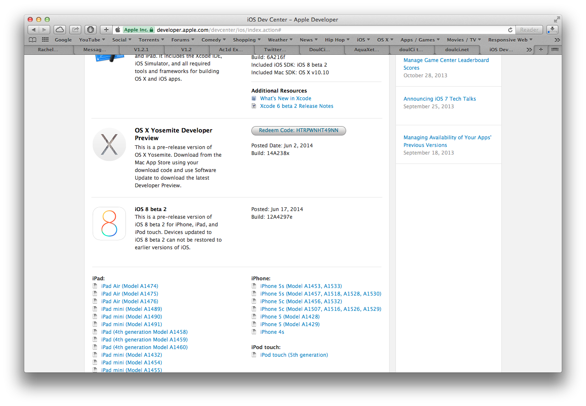Expand the YouTube bookmarks folder
Viewport: 586px width, 406px height.
coord(92,40)
